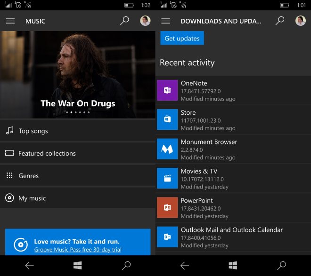The width and height of the screenshot is (311, 276).
Task: Open profile avatar in Music screen
Action: pos(145,21)
